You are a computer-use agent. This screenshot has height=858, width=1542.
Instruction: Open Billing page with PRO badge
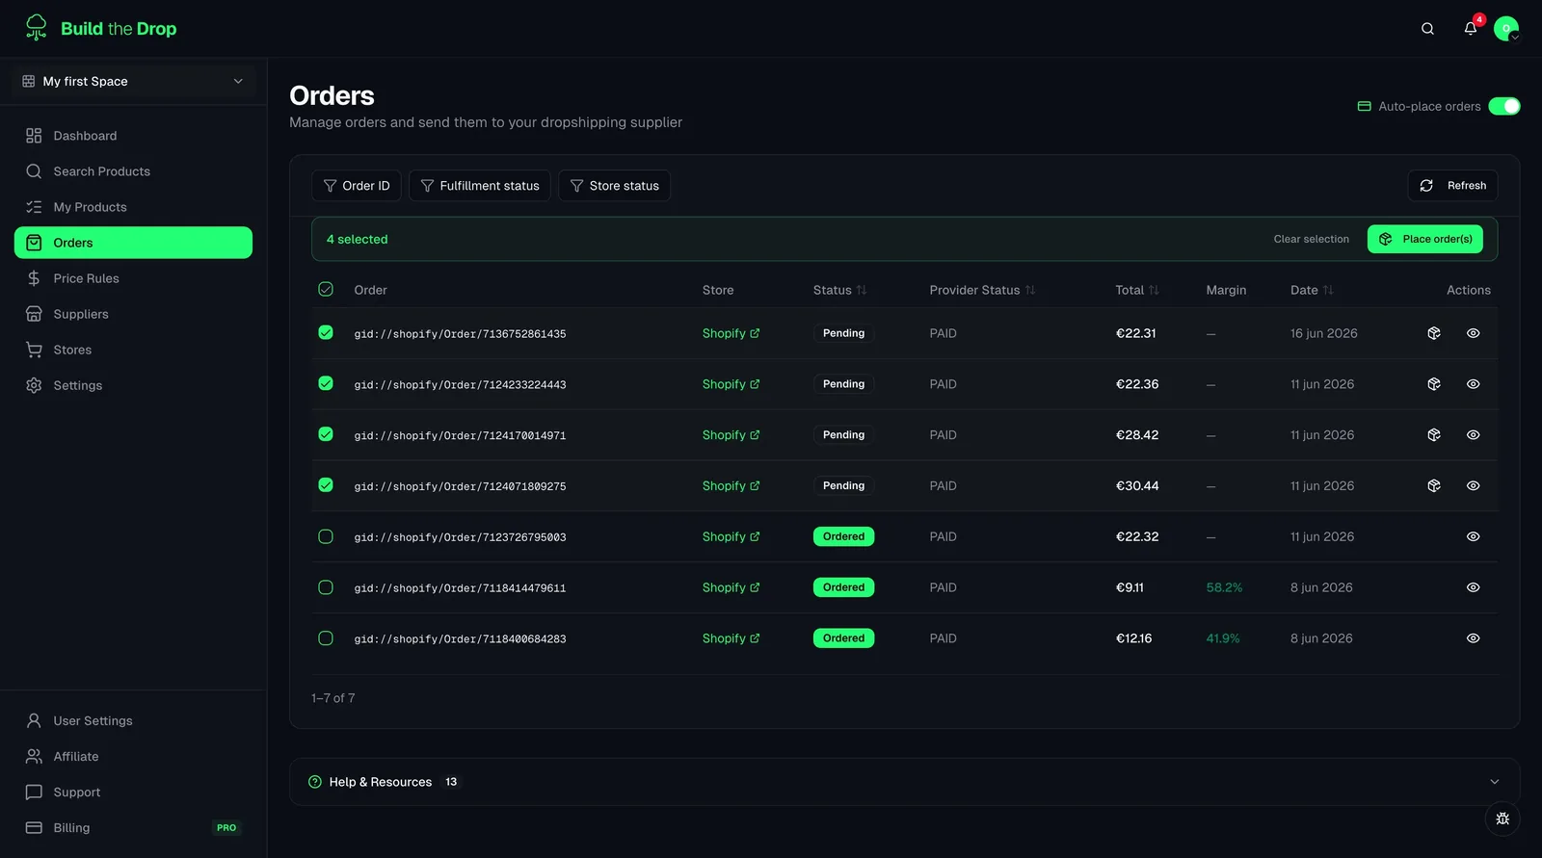point(133,828)
